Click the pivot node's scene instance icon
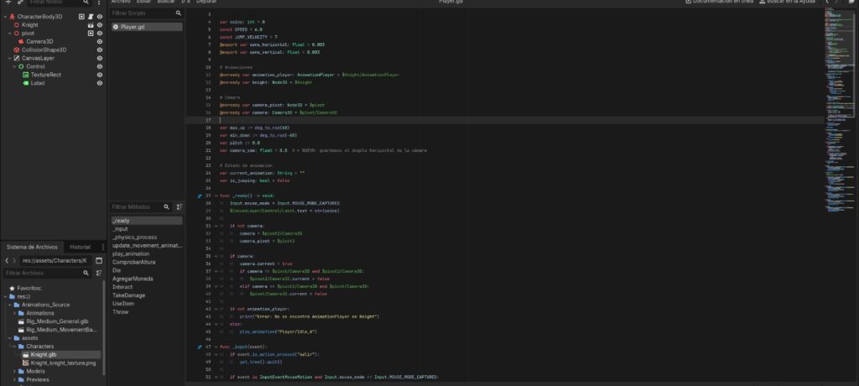The image size is (859, 386). click(x=91, y=33)
